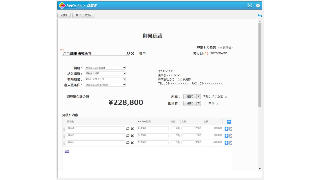The width and height of the screenshot is (320, 180).
Task: Search product for the 商品A row
Action: (x=128, y=129)
